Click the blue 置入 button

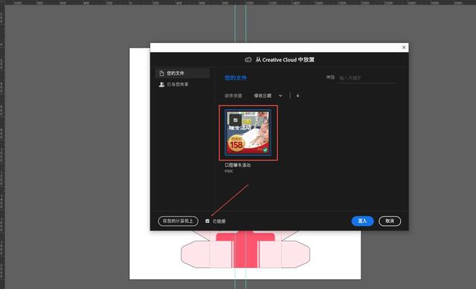pyautogui.click(x=362, y=221)
